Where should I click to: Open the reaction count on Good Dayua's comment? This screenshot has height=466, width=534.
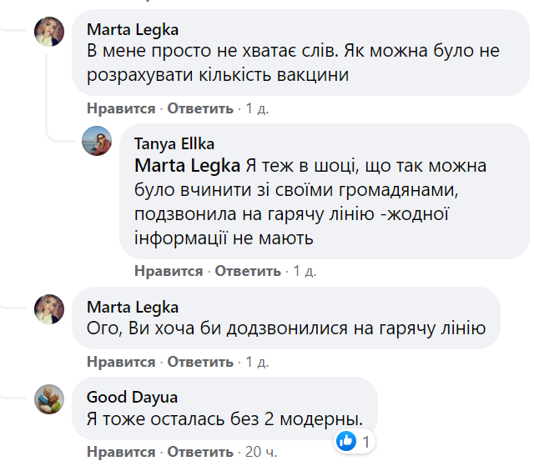pyautogui.click(x=366, y=439)
